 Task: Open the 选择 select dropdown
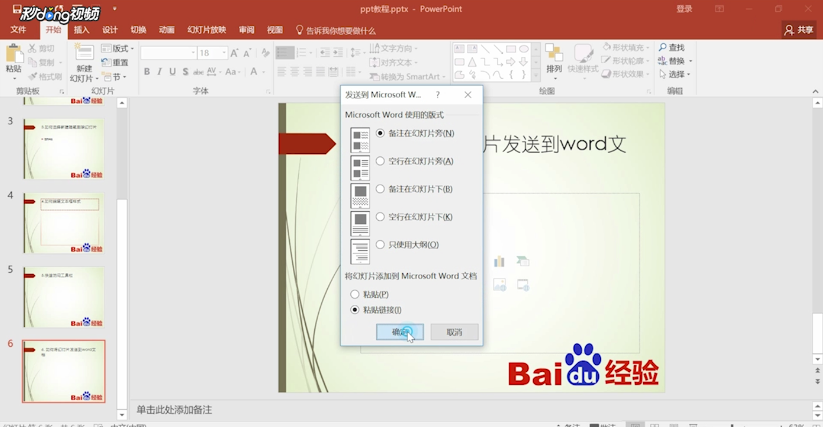click(674, 74)
